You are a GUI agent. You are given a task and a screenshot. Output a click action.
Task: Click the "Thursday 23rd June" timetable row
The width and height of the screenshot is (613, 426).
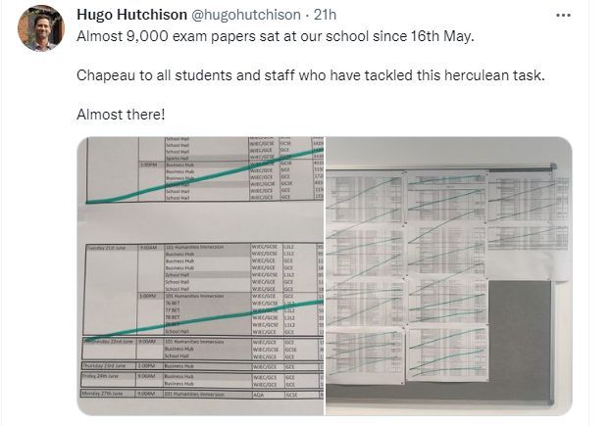tap(110, 364)
